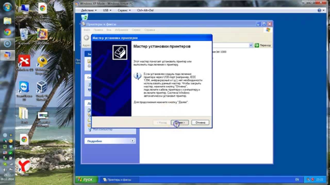Viewport: 330px width, 185px height.
Task: Open Google Chrome from the taskbar
Action: 7,32
